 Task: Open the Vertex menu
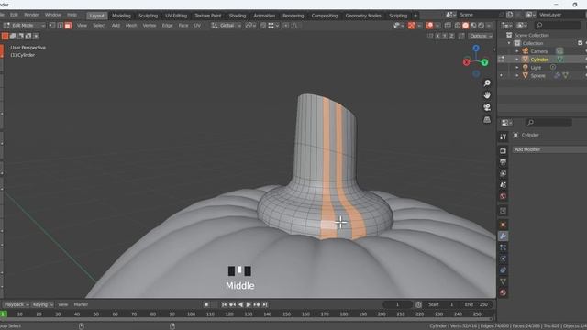tap(149, 26)
